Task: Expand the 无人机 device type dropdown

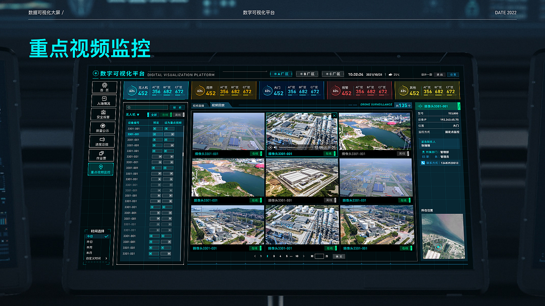Action: coord(132,115)
